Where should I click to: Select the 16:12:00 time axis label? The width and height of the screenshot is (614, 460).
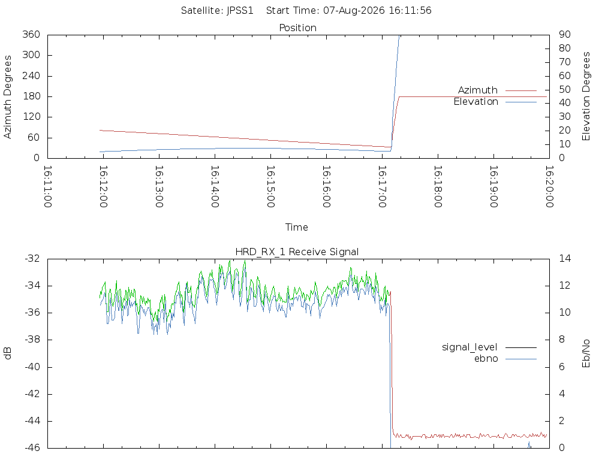103,187
